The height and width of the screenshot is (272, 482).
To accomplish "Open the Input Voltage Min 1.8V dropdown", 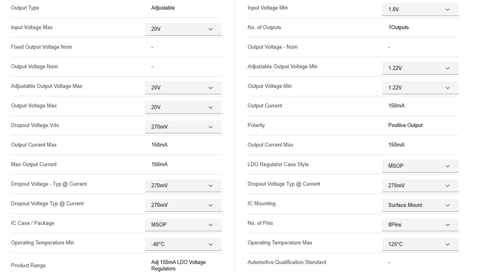I will 420,10.
